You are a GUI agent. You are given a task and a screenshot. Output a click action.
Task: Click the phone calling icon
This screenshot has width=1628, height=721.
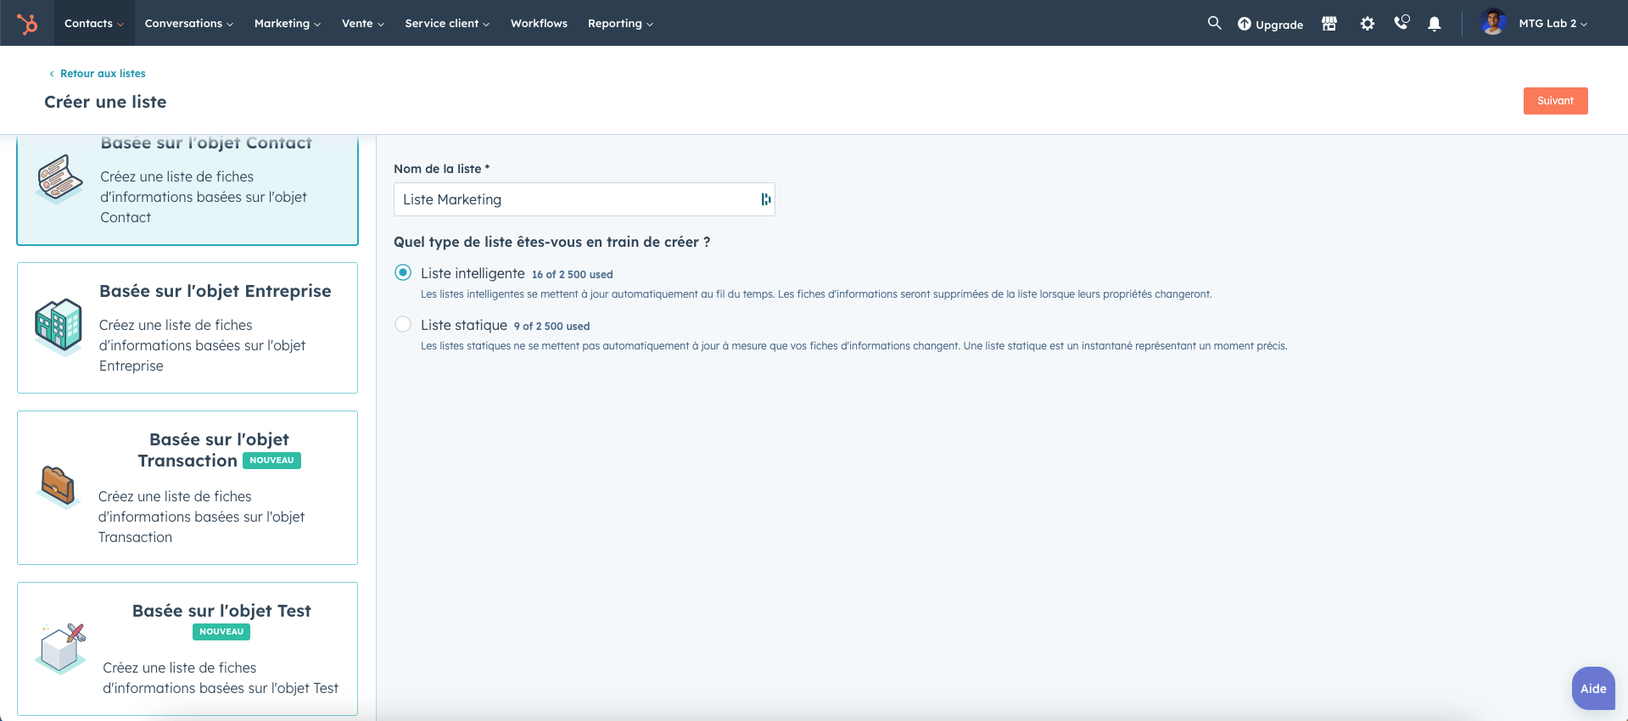tap(1401, 23)
